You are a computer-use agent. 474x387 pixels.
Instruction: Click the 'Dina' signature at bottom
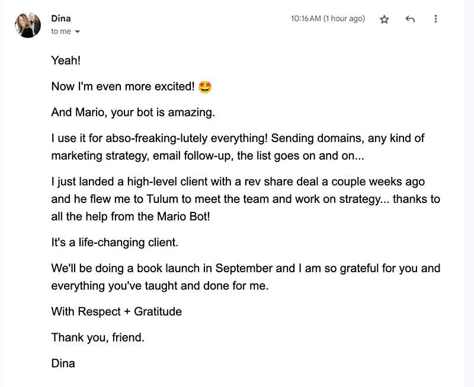point(63,363)
